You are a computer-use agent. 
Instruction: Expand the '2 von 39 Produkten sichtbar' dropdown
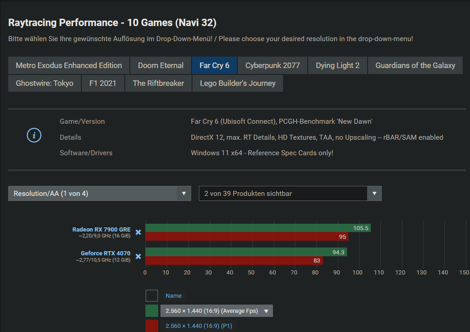click(x=374, y=193)
